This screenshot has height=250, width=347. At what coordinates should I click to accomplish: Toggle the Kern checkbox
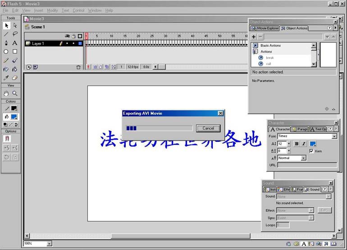click(311, 151)
